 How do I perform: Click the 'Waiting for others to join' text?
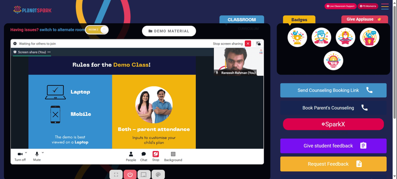click(x=37, y=43)
